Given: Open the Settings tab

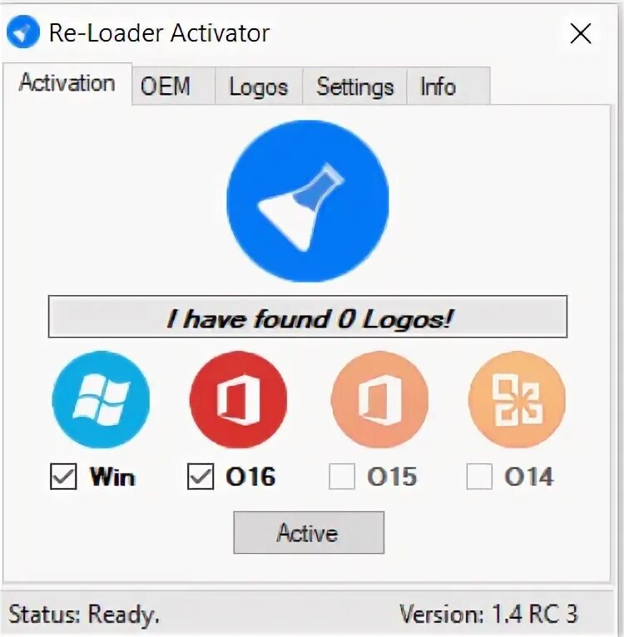Looking at the screenshot, I should tap(355, 86).
